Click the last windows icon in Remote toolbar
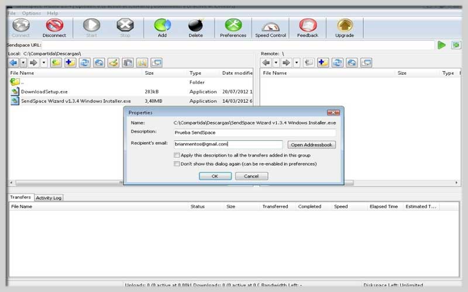This screenshot has height=292, width=468. coord(366,62)
